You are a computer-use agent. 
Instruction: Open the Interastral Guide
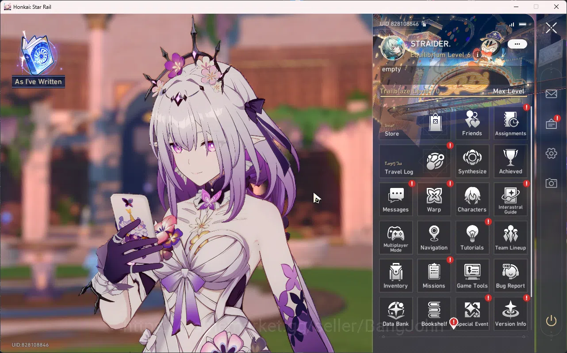510,199
